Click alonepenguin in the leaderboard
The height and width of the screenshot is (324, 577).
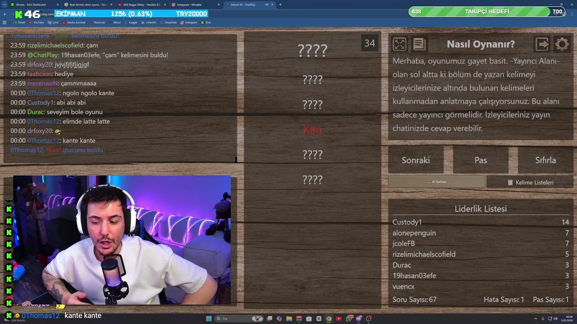(414, 233)
